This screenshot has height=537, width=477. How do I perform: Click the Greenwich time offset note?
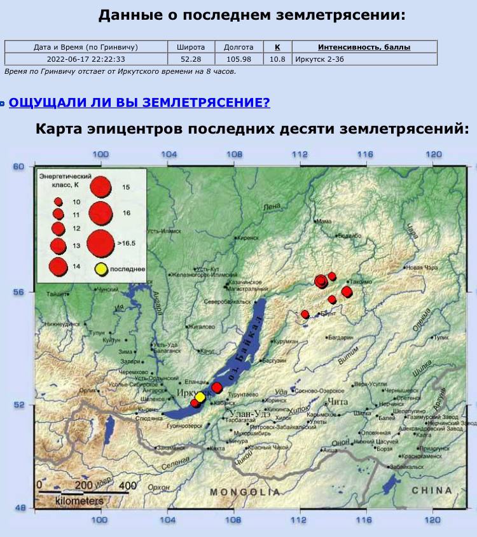(120, 71)
